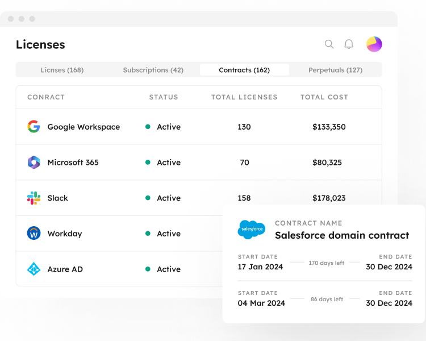
Task: Click Active status for Google Workspace
Action: pos(169,127)
